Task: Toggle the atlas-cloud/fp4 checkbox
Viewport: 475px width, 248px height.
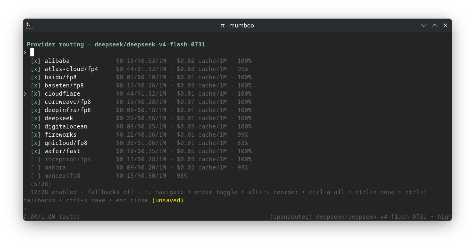Action: point(36,69)
